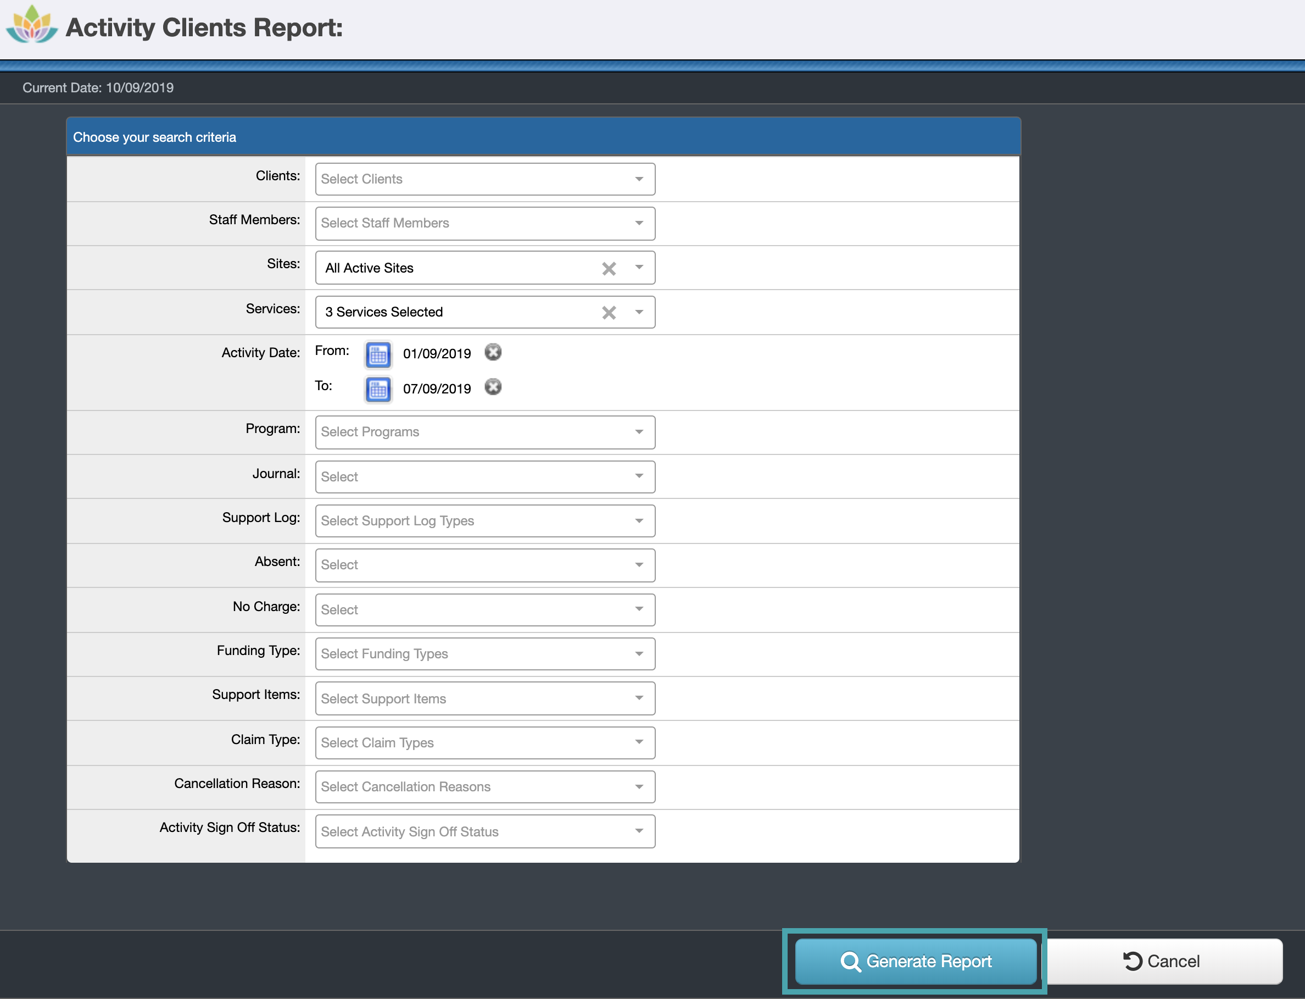Open the Select Clients dropdown

tap(639, 179)
